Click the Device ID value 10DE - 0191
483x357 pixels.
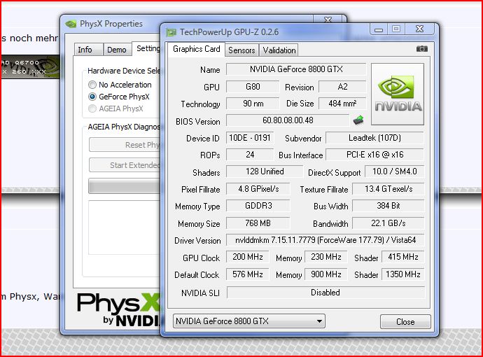tap(250, 138)
